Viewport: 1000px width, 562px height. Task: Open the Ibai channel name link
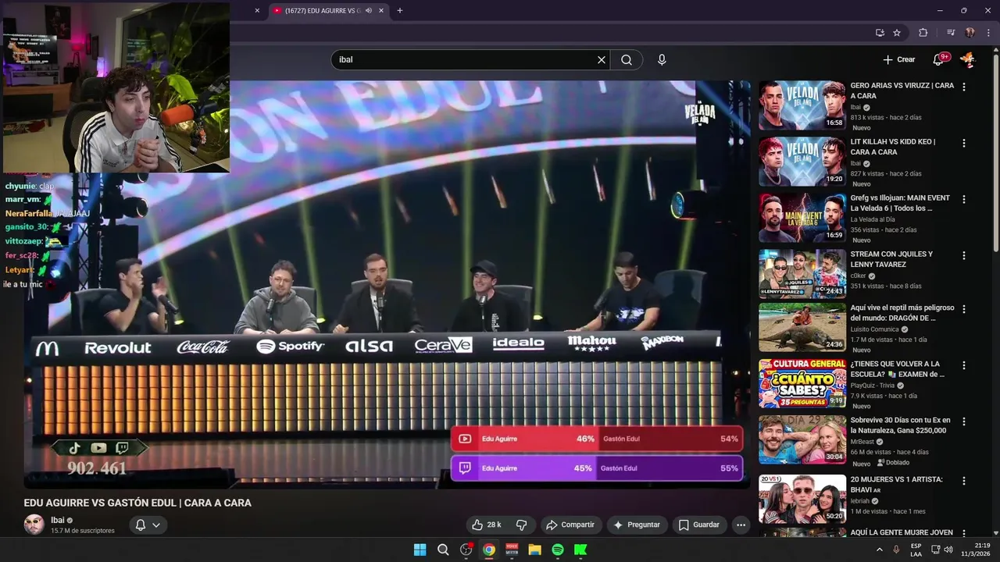click(58, 520)
